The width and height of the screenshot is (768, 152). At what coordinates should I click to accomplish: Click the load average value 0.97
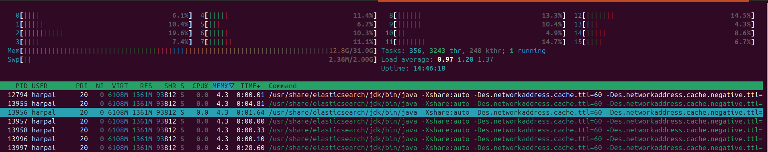445,59
